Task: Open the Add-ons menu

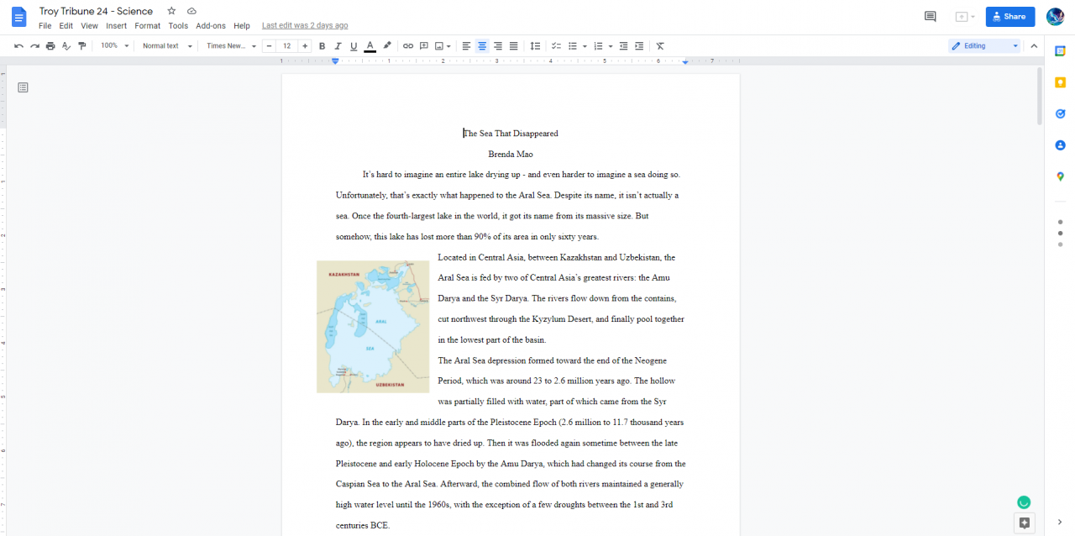Action: tap(210, 26)
